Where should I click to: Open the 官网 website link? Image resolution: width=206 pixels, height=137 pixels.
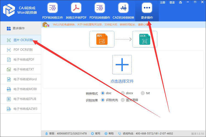98,134
